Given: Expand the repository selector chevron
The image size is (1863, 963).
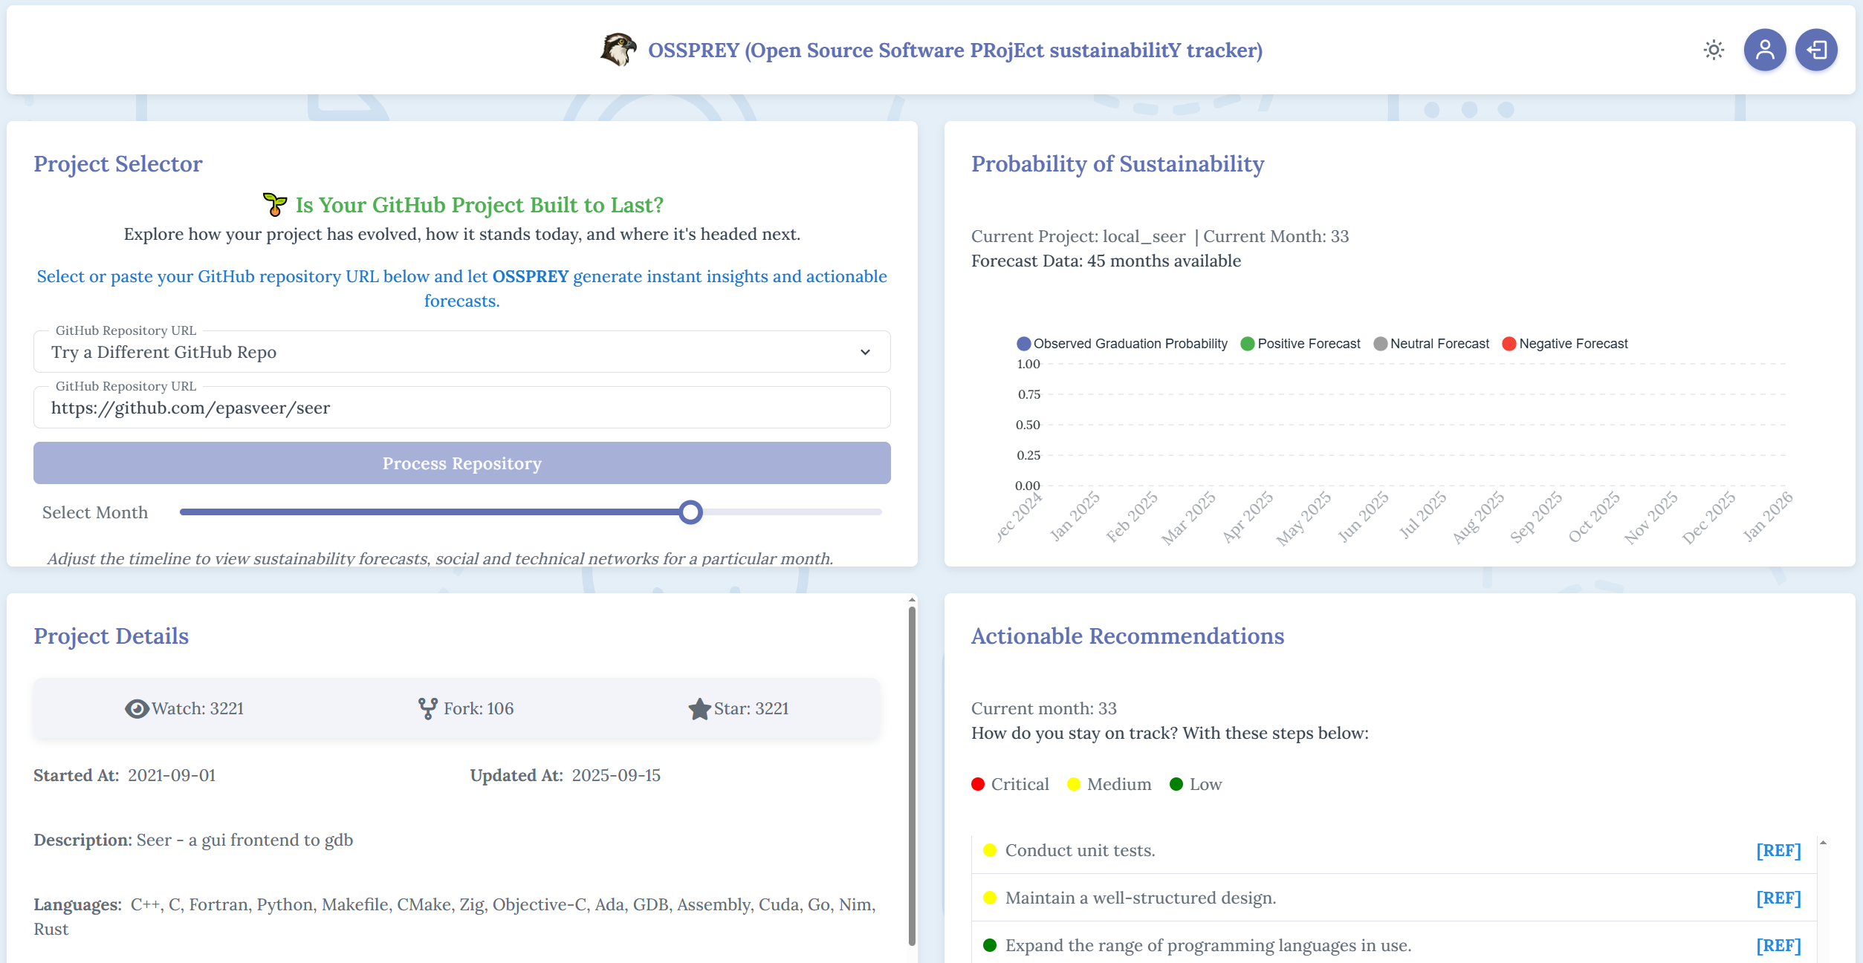Looking at the screenshot, I should [x=864, y=351].
